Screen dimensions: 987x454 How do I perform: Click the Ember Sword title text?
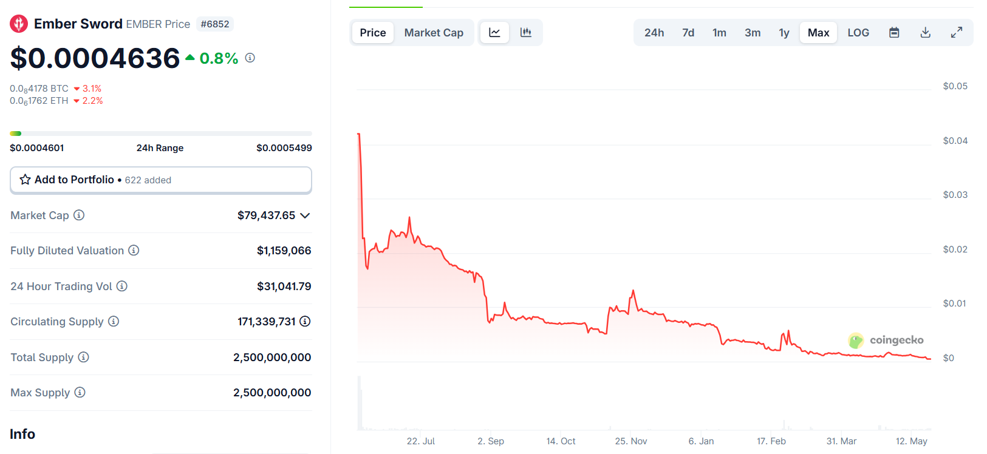click(78, 24)
